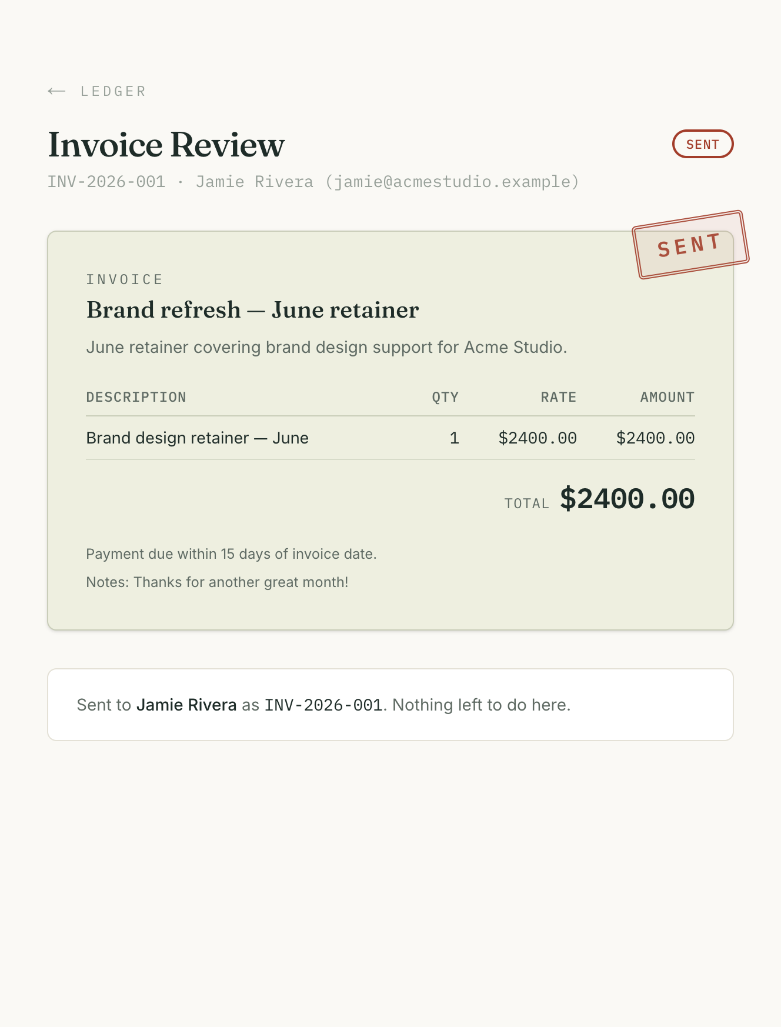
Task: Open the LEDGER back link
Action: [x=97, y=91]
